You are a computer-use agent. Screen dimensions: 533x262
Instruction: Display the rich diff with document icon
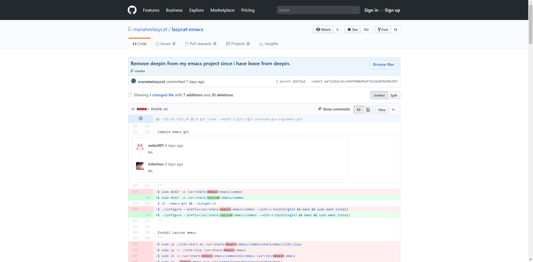click(x=368, y=110)
